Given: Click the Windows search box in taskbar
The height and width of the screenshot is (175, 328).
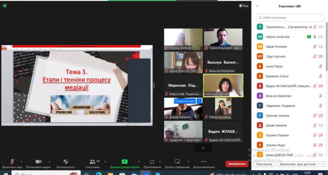Looking at the screenshot, I should 46,173.
